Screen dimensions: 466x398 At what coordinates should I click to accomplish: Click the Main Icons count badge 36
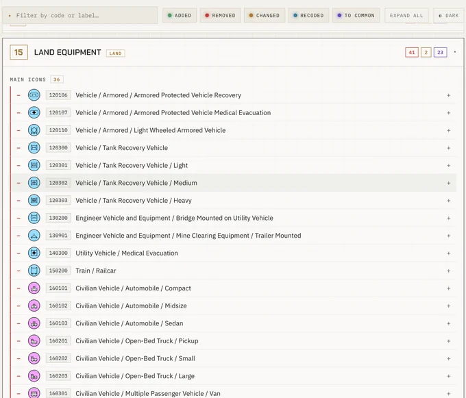[x=56, y=79]
